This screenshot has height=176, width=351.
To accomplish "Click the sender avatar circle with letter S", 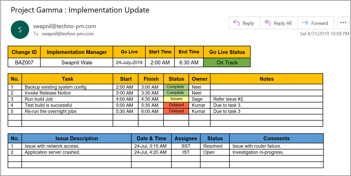I will [20, 30].
